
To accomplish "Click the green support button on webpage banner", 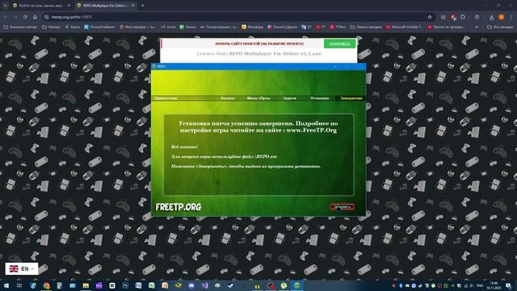I will [x=339, y=44].
